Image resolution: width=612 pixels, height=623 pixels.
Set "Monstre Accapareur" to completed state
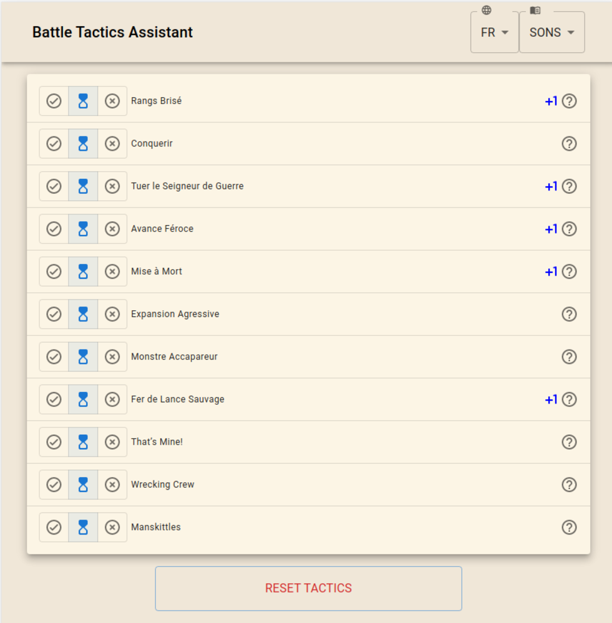[x=53, y=356]
